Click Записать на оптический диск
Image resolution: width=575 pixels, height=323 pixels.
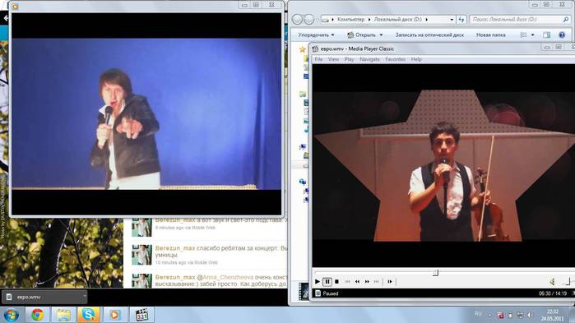tap(429, 35)
